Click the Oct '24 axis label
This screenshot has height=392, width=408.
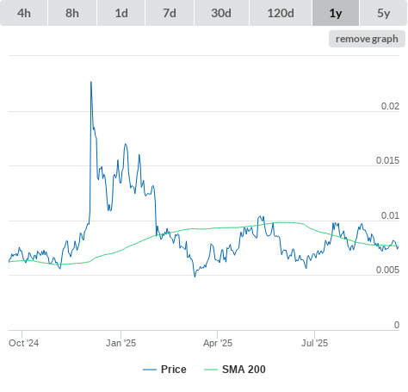tap(23, 343)
